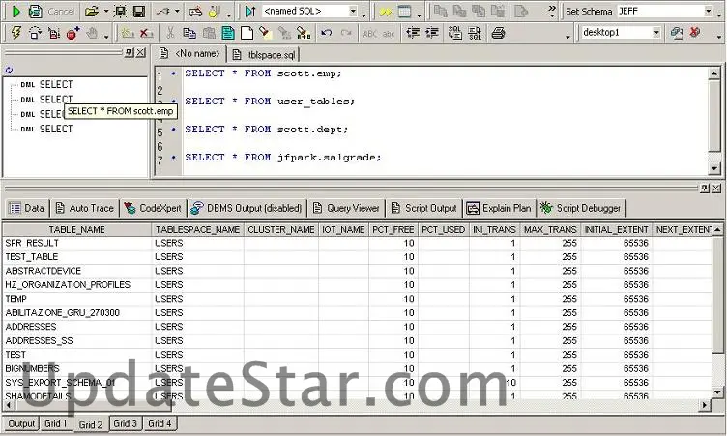
Task: Click the ambulance Explain Plan icon
Action: pyautogui.click(x=195, y=12)
